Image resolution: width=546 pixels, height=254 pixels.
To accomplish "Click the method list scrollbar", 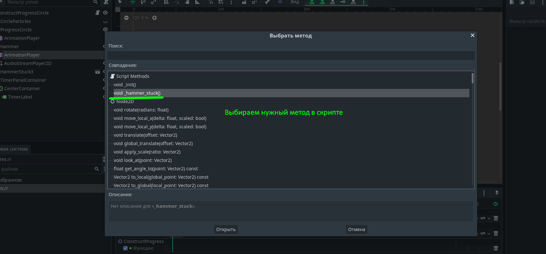I will click(x=473, y=78).
